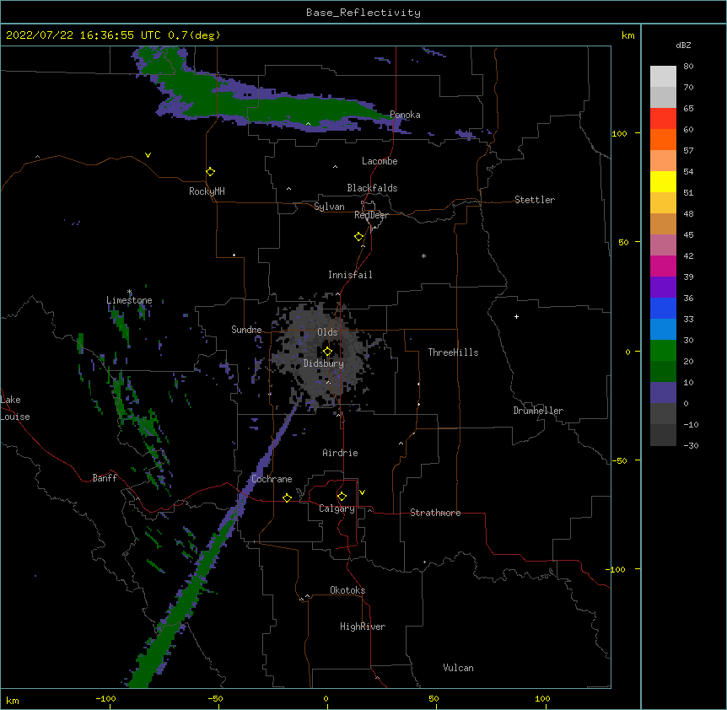Viewport: 727px width, 710px height.
Task: Click the 50 tick on the bottom horizontal axis
Action: click(x=434, y=698)
